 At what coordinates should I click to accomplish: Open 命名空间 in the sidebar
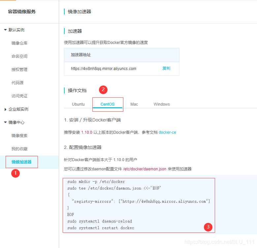pyautogui.click(x=19, y=56)
